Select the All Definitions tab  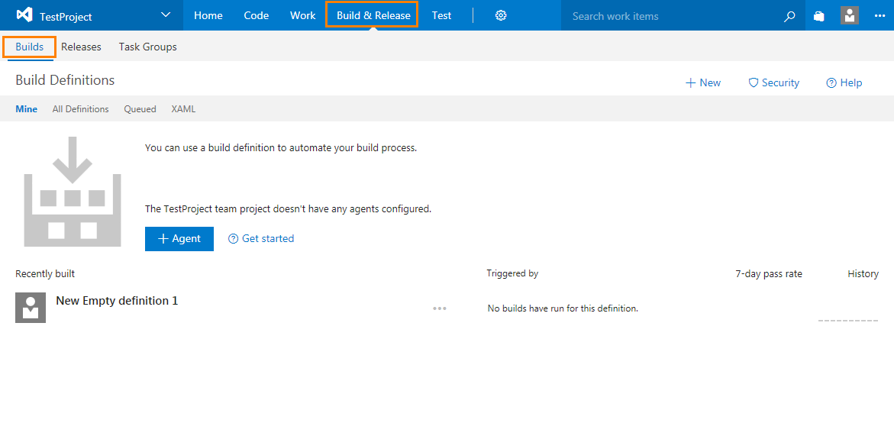(80, 109)
